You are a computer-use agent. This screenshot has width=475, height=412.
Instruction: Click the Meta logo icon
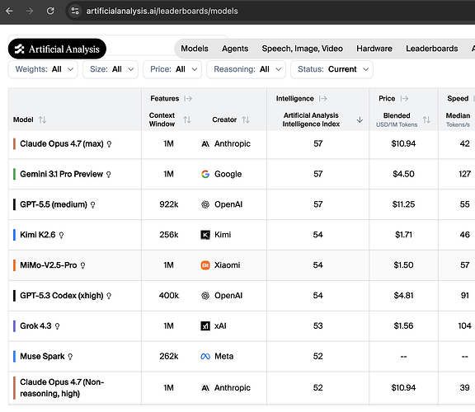pyautogui.click(x=205, y=357)
